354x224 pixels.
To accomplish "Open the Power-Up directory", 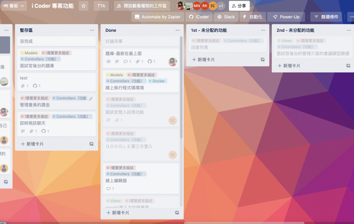I will 286,17.
